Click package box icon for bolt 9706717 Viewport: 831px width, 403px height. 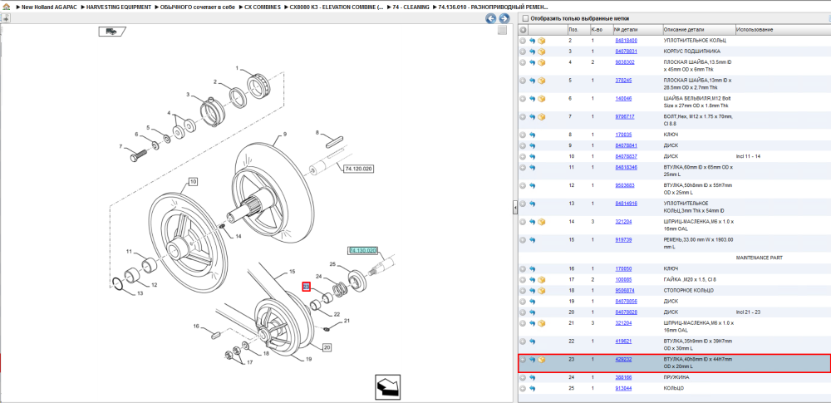click(542, 116)
